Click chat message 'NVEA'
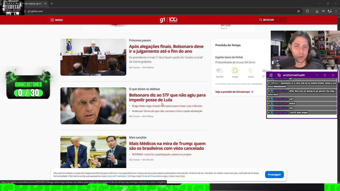The width and height of the screenshot is (340, 191). pyautogui.click(x=292, y=103)
